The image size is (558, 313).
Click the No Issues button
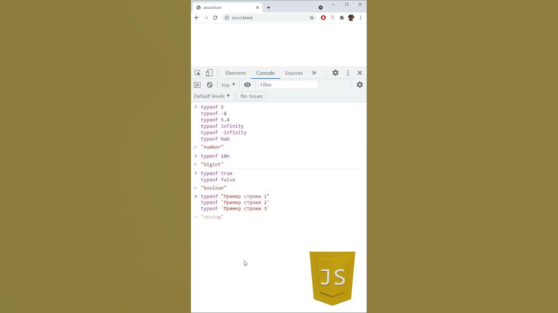pyautogui.click(x=252, y=96)
